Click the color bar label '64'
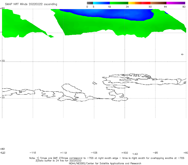 [165, 7]
